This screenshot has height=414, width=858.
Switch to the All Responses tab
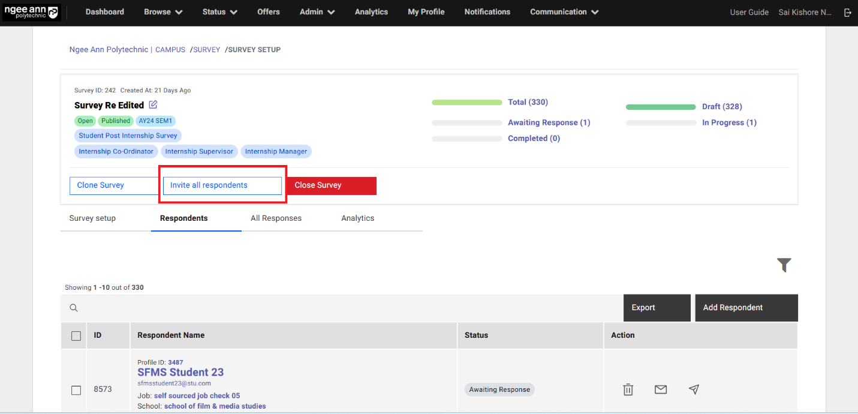click(x=276, y=218)
